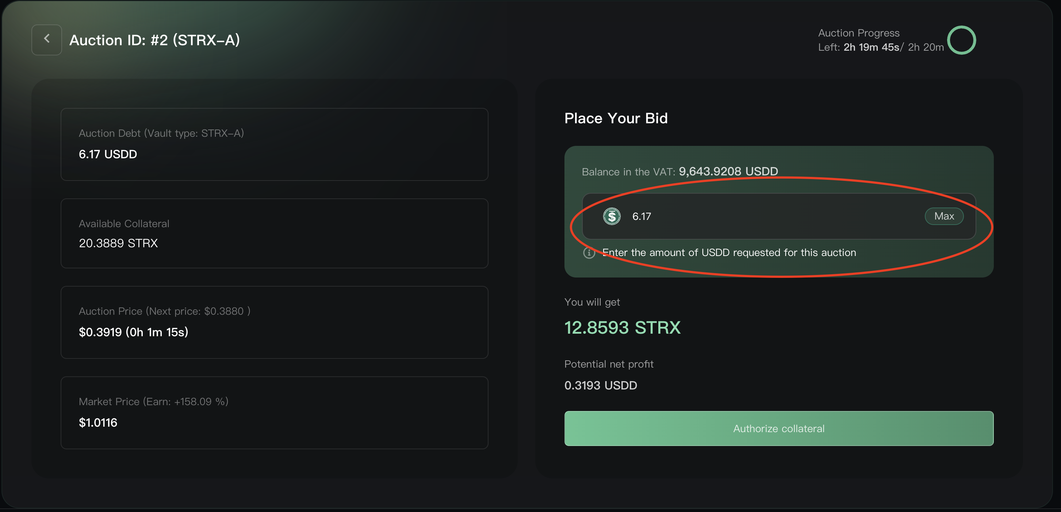Click the auction progress ring indicator
Image resolution: width=1061 pixels, height=512 pixels.
coord(961,40)
